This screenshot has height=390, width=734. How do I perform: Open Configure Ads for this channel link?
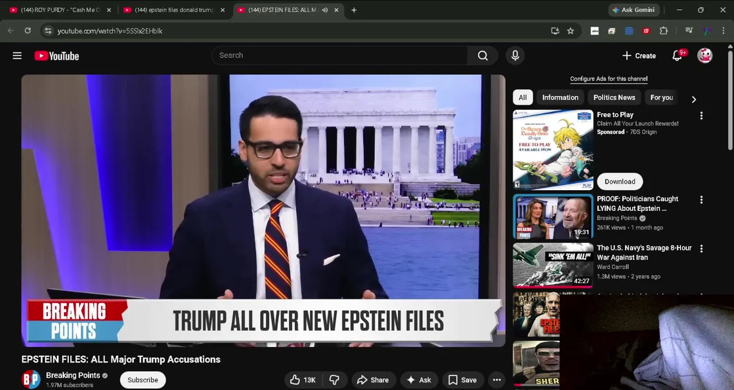[609, 79]
